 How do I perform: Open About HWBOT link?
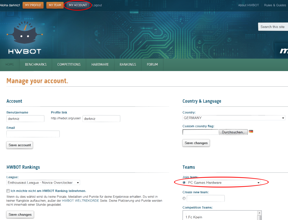[x=248, y=5]
